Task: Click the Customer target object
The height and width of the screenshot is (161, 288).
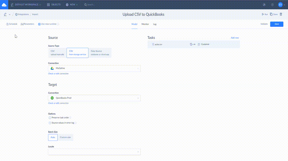Action: [205, 44]
